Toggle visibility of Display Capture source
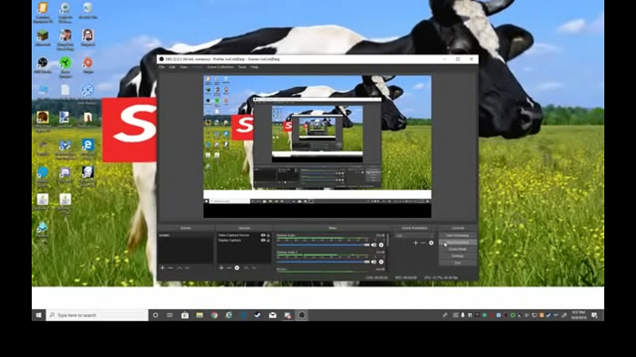Image resolution: width=636 pixels, height=357 pixels. pyautogui.click(x=263, y=240)
